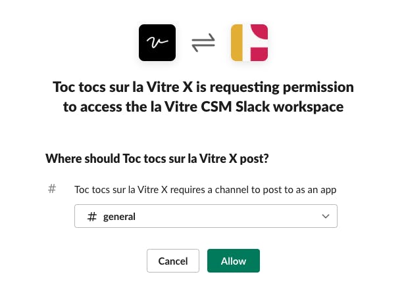The width and height of the screenshot is (404, 308).
Task: Click the yellow bar of the workspace logo
Action: pos(237,43)
